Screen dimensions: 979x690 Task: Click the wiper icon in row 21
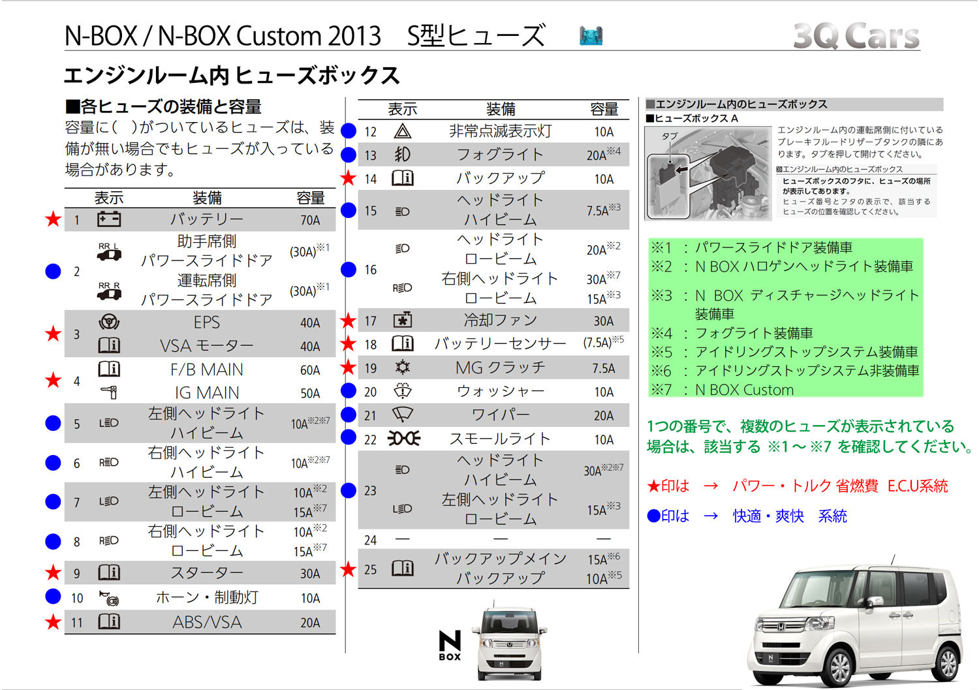coord(403,415)
